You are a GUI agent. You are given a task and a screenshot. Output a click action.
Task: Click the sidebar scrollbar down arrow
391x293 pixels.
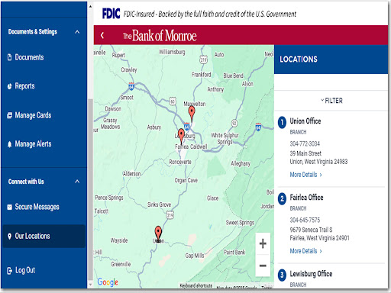tap(90, 285)
